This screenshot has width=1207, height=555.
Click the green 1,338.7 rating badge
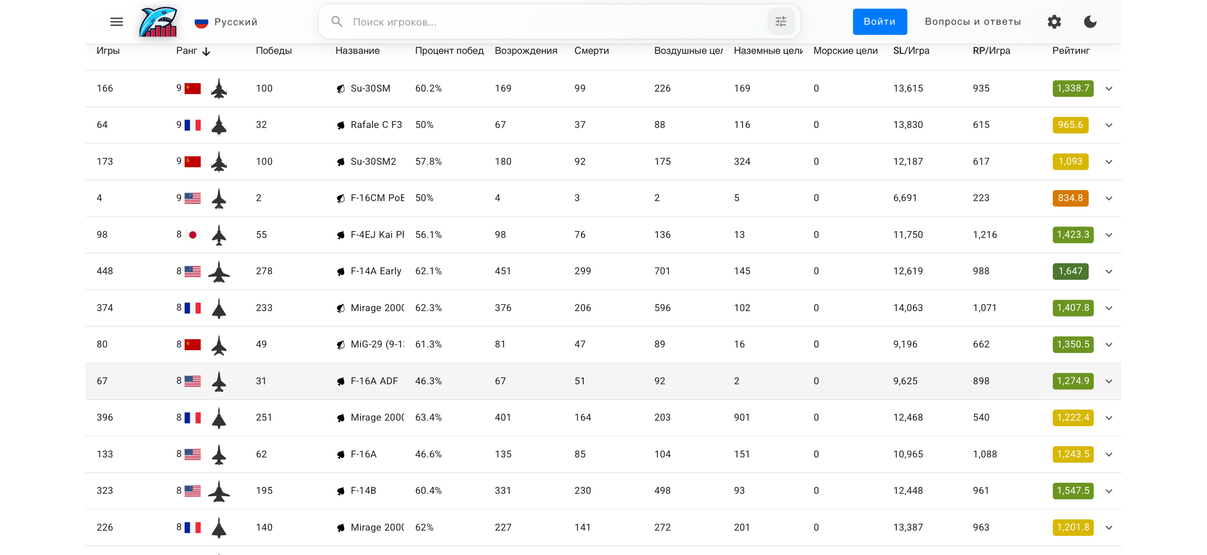pos(1073,88)
